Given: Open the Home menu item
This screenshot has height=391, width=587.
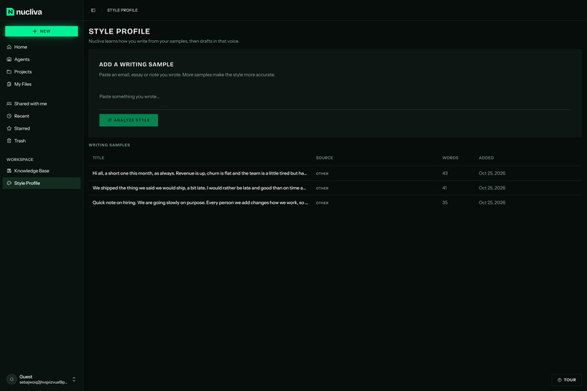Looking at the screenshot, I should tap(42, 47).
